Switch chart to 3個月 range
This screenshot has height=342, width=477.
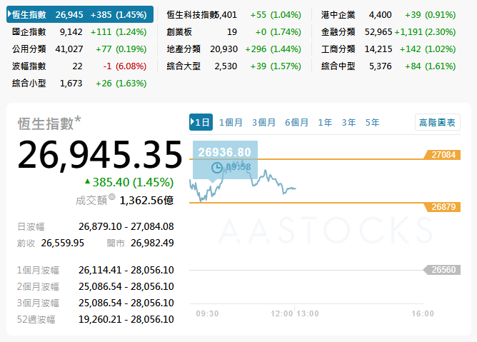tap(263, 123)
